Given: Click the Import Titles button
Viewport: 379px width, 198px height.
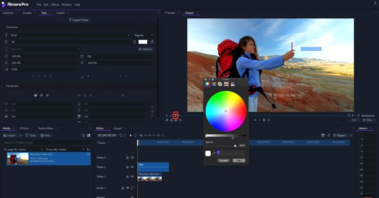Looking at the screenshot, I should point(79,20).
